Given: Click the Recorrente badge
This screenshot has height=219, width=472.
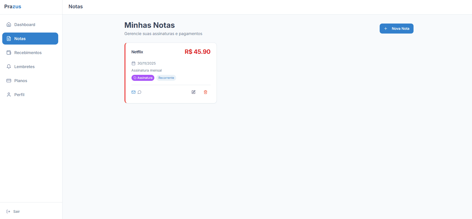Looking at the screenshot, I should pos(166,78).
